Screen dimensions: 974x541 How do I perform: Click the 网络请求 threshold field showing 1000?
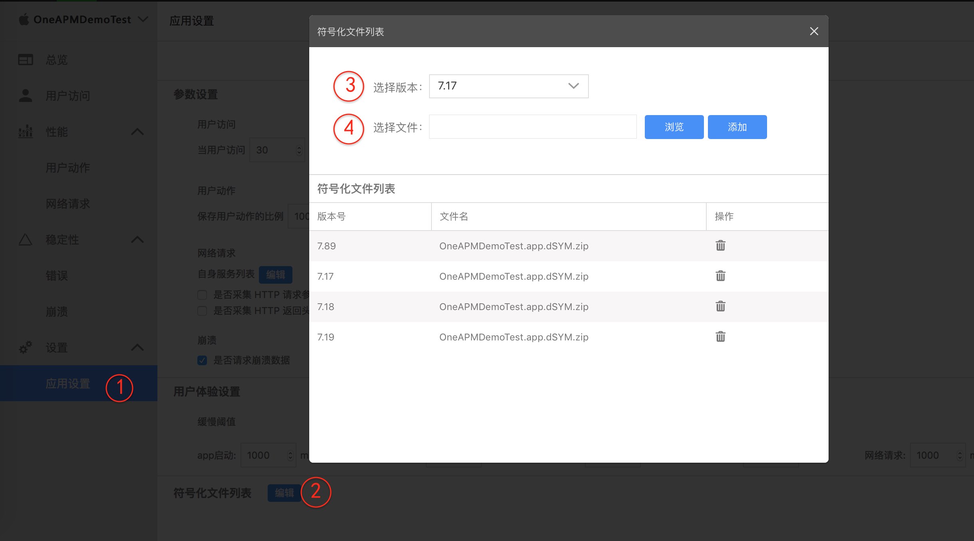tap(938, 455)
